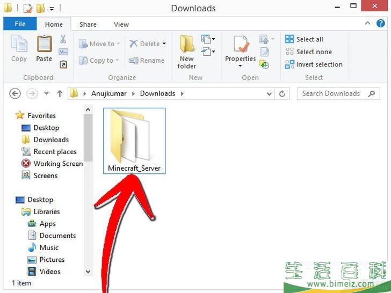Click the Edit icon in Open group
Screen dimensions: 391x293
pos(265,52)
